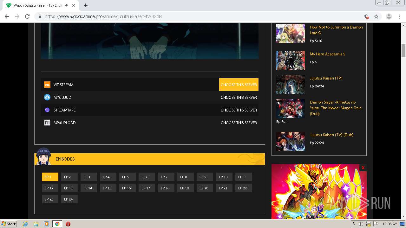Click the browser forward arrow

click(x=17, y=16)
